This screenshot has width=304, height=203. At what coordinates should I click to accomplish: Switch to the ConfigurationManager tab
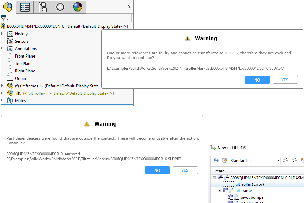(43, 7)
